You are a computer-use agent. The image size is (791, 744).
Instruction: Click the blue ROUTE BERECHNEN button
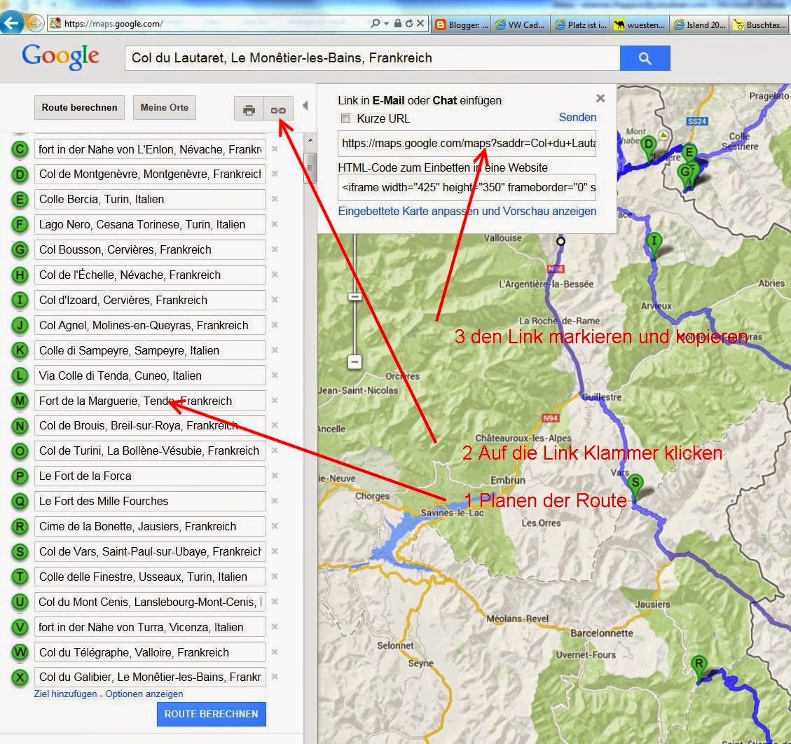(212, 715)
